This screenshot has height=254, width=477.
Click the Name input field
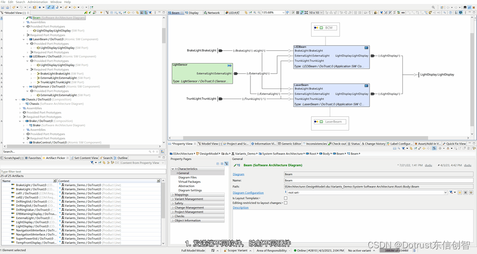[x=379, y=180]
